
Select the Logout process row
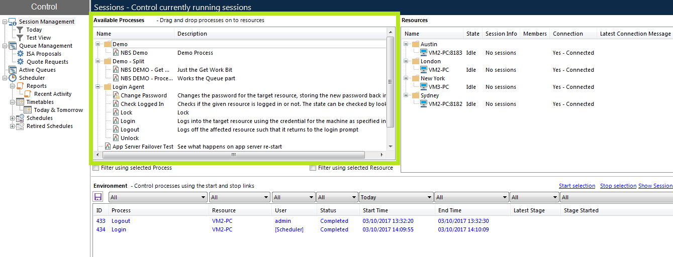pos(240,130)
